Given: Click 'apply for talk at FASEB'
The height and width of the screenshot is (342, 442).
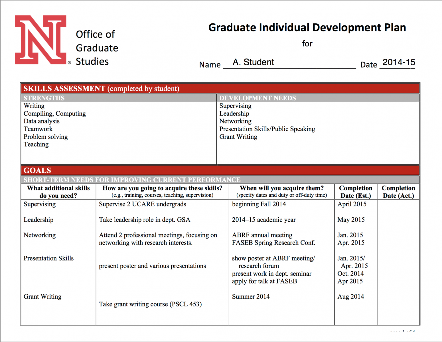Looking at the screenshot, I should (x=264, y=281).
